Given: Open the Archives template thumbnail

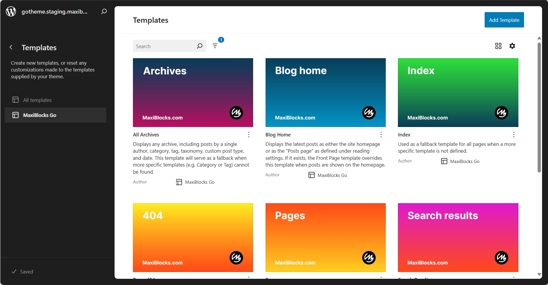Looking at the screenshot, I should [x=193, y=92].
